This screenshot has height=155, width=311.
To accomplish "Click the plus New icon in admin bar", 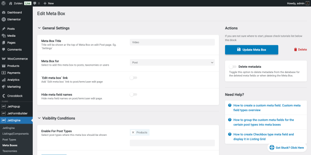I will pyautogui.click(x=45, y=3).
